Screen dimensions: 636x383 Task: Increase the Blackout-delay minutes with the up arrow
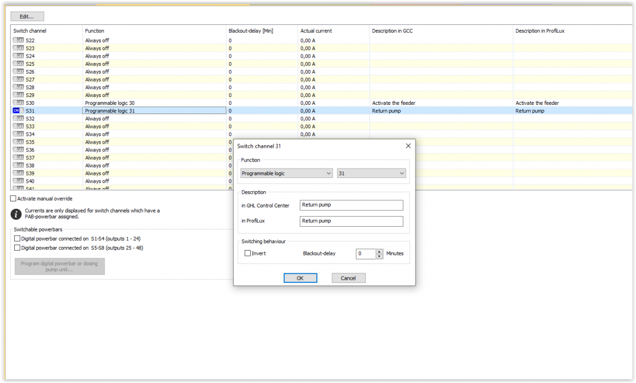pyautogui.click(x=379, y=251)
